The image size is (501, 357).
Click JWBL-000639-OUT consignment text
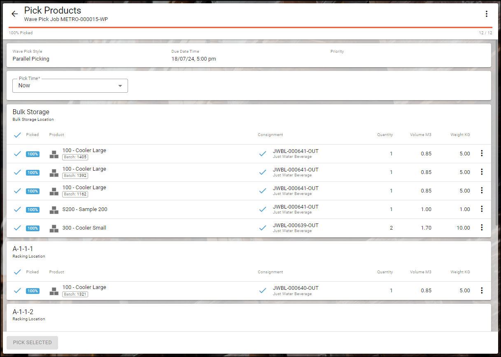tap(296, 225)
